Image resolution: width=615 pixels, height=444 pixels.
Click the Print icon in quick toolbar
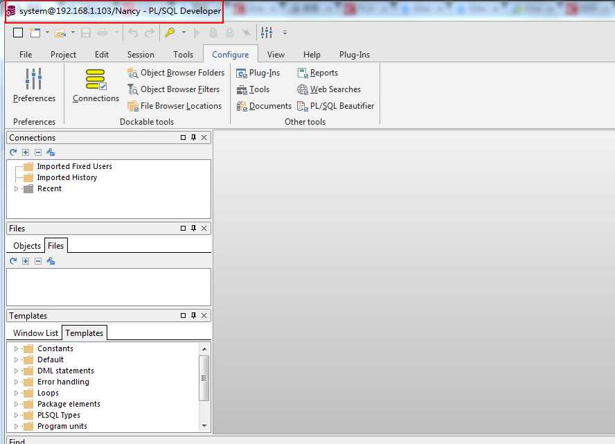[102, 33]
